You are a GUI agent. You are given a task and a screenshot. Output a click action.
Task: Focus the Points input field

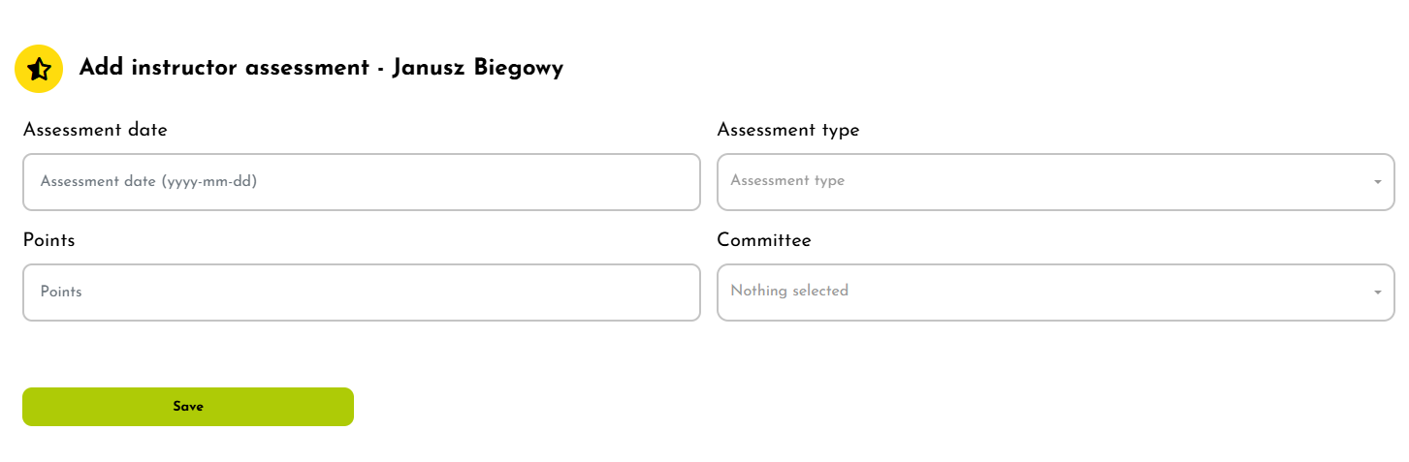[361, 293]
